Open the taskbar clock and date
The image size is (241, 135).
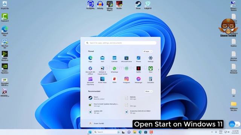pos(235,132)
